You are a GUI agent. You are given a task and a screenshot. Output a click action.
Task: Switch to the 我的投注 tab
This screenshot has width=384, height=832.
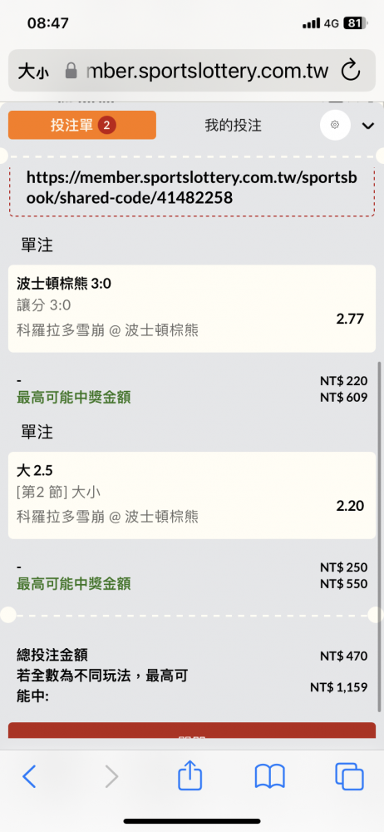coord(234,126)
